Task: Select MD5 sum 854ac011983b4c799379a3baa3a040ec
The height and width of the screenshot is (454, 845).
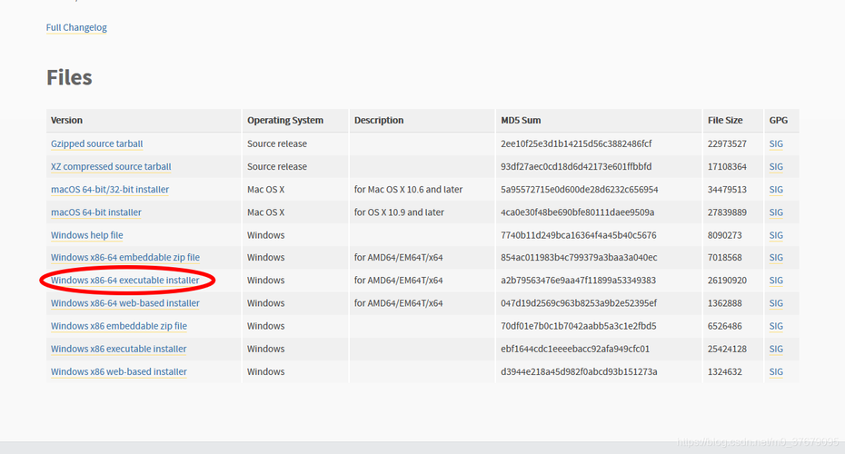Action: 579,258
